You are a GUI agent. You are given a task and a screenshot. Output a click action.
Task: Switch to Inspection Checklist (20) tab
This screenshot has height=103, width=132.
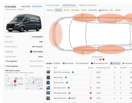point(88,5)
